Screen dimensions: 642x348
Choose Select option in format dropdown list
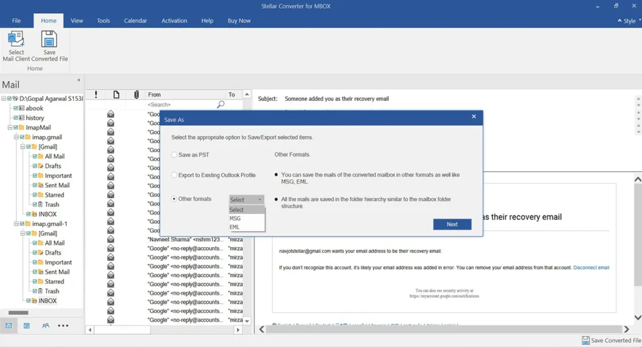(x=247, y=209)
